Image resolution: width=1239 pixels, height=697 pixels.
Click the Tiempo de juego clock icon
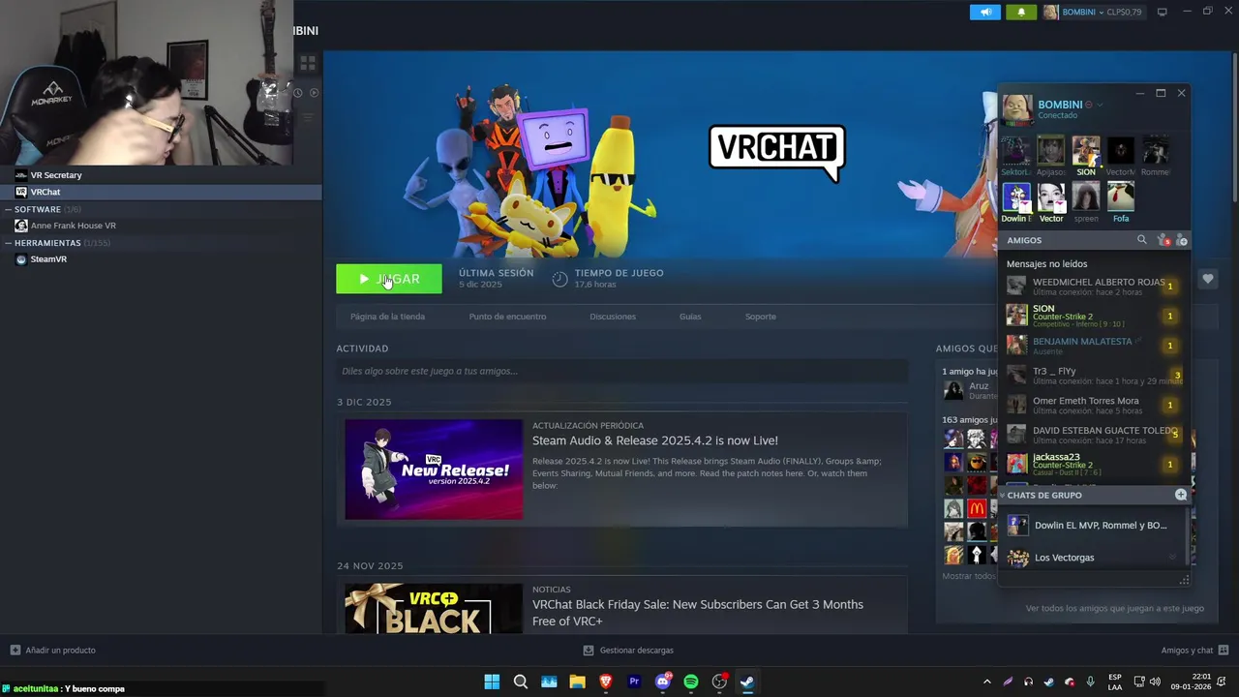coord(559,279)
